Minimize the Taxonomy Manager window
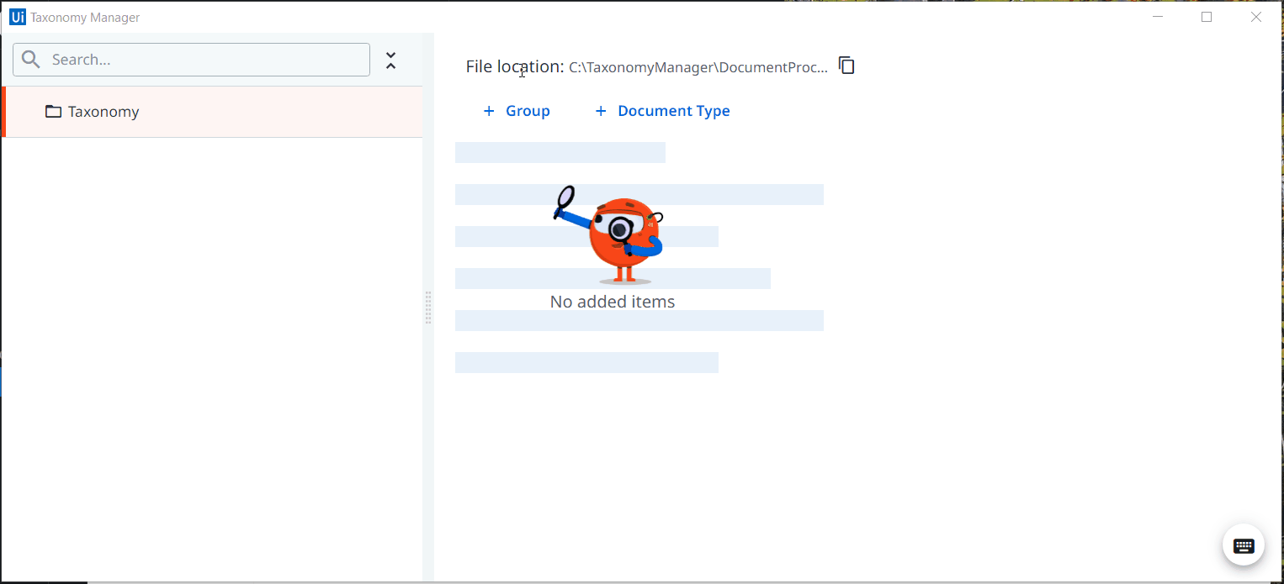The height and width of the screenshot is (584, 1284). (1158, 17)
